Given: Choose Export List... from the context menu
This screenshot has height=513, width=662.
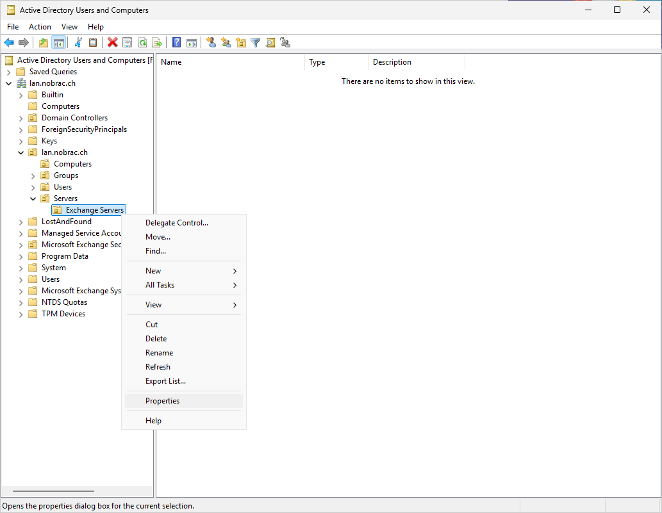Looking at the screenshot, I should tap(184, 381).
